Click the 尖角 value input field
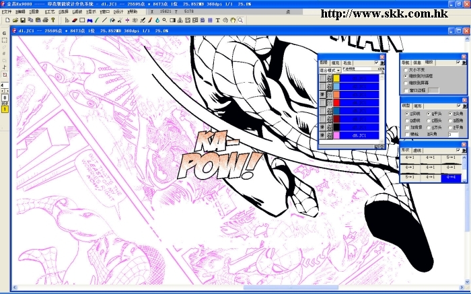The width and height of the screenshot is (471, 294). pyautogui.click(x=453, y=135)
